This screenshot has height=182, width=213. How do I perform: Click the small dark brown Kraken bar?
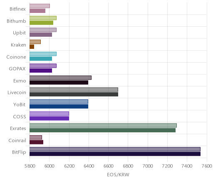(32, 47)
